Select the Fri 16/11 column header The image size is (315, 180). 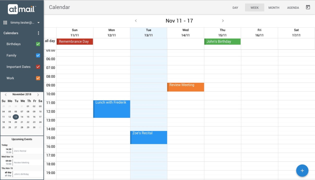click(x=259, y=33)
